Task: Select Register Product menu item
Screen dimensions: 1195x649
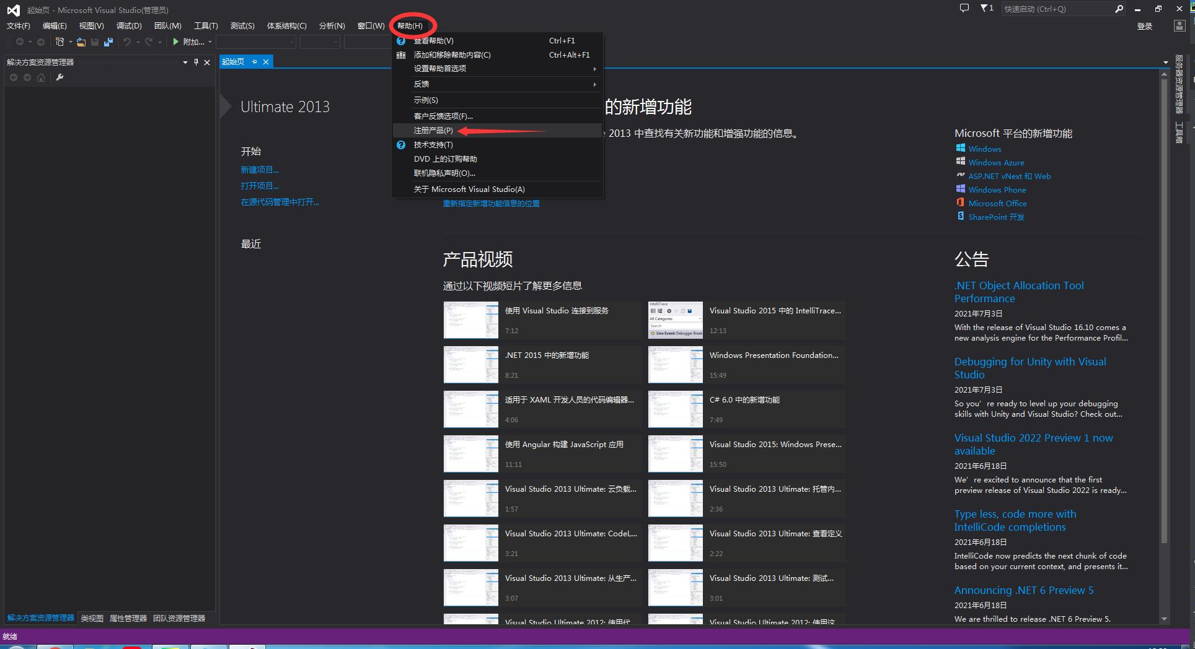Action: [x=498, y=131]
